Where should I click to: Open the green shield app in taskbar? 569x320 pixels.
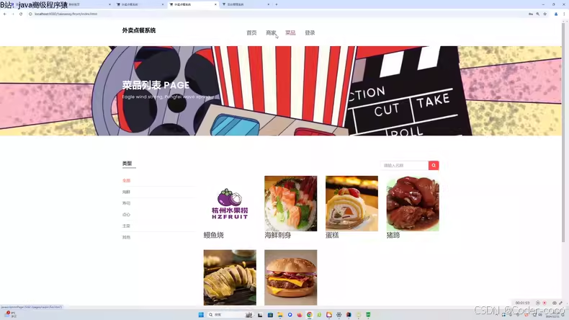[x=368, y=314]
